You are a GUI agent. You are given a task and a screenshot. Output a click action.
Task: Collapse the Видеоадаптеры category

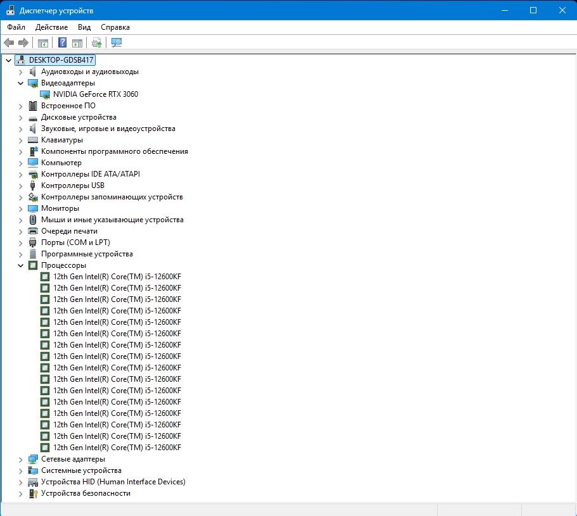pos(21,83)
